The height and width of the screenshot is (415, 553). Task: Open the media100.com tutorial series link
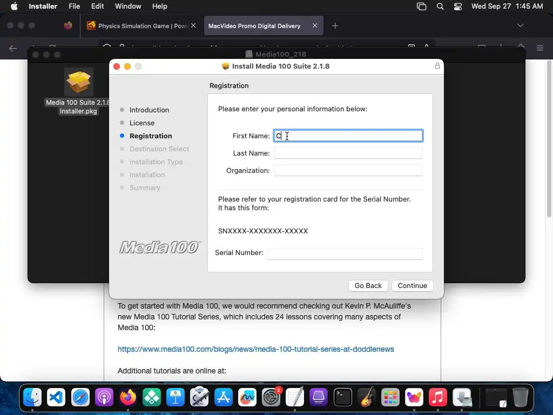point(255,349)
